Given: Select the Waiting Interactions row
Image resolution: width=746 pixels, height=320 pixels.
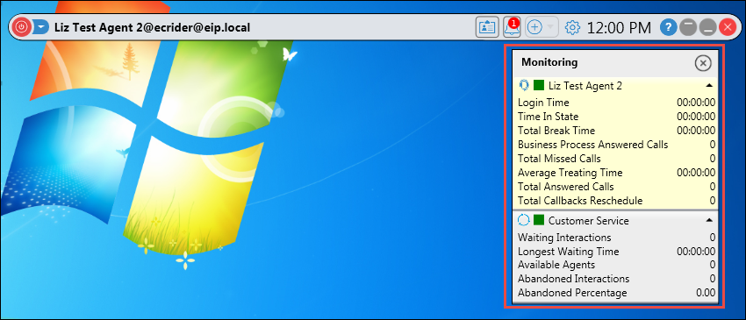Looking at the screenshot, I should click(x=616, y=238).
